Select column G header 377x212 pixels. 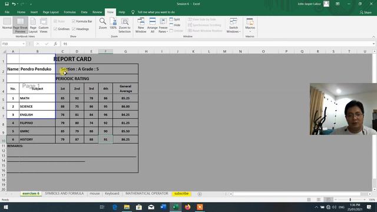[x=125, y=51]
